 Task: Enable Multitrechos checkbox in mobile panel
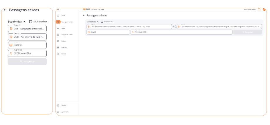click(x=31, y=21)
